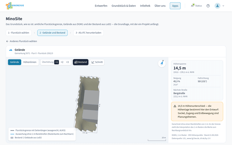Set Überhöhung to ×2
The image size is (232, 145).
click(x=62, y=62)
